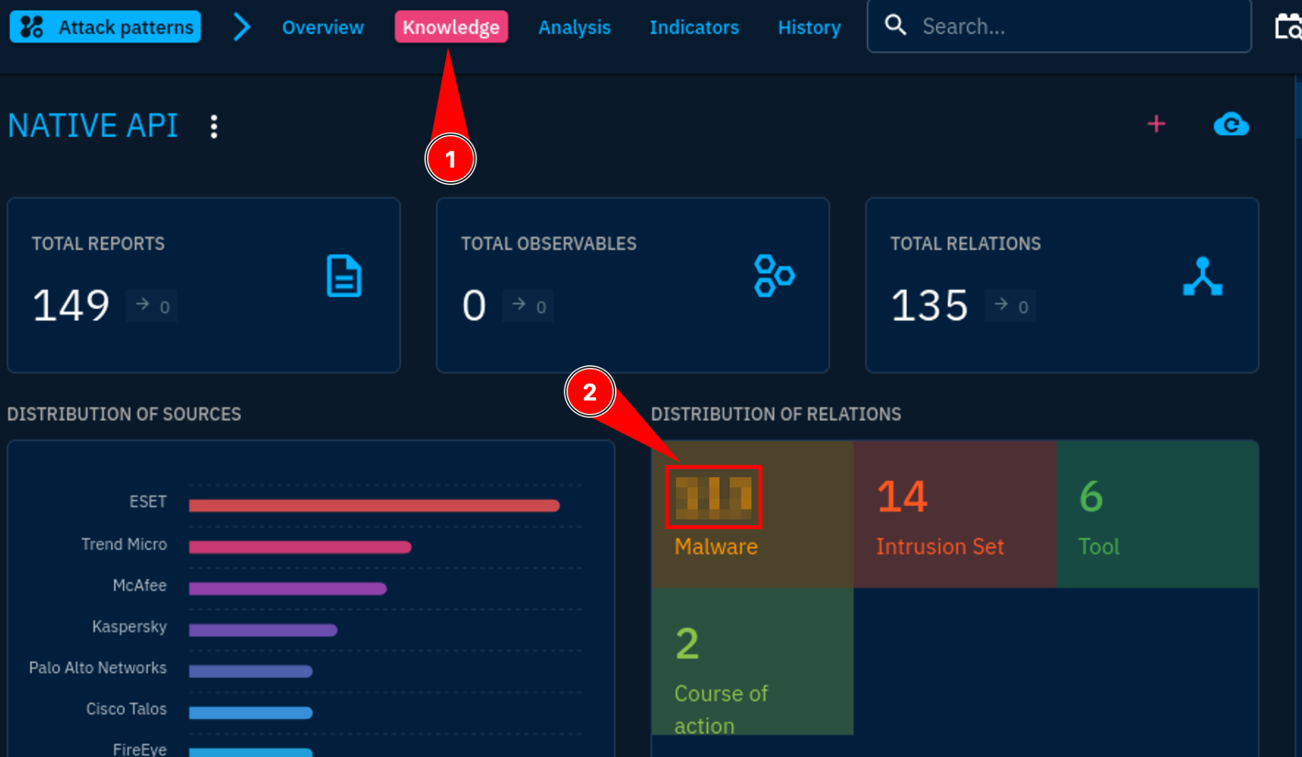This screenshot has height=757, width=1302.
Task: Select the ESET red bar
Action: point(374,506)
